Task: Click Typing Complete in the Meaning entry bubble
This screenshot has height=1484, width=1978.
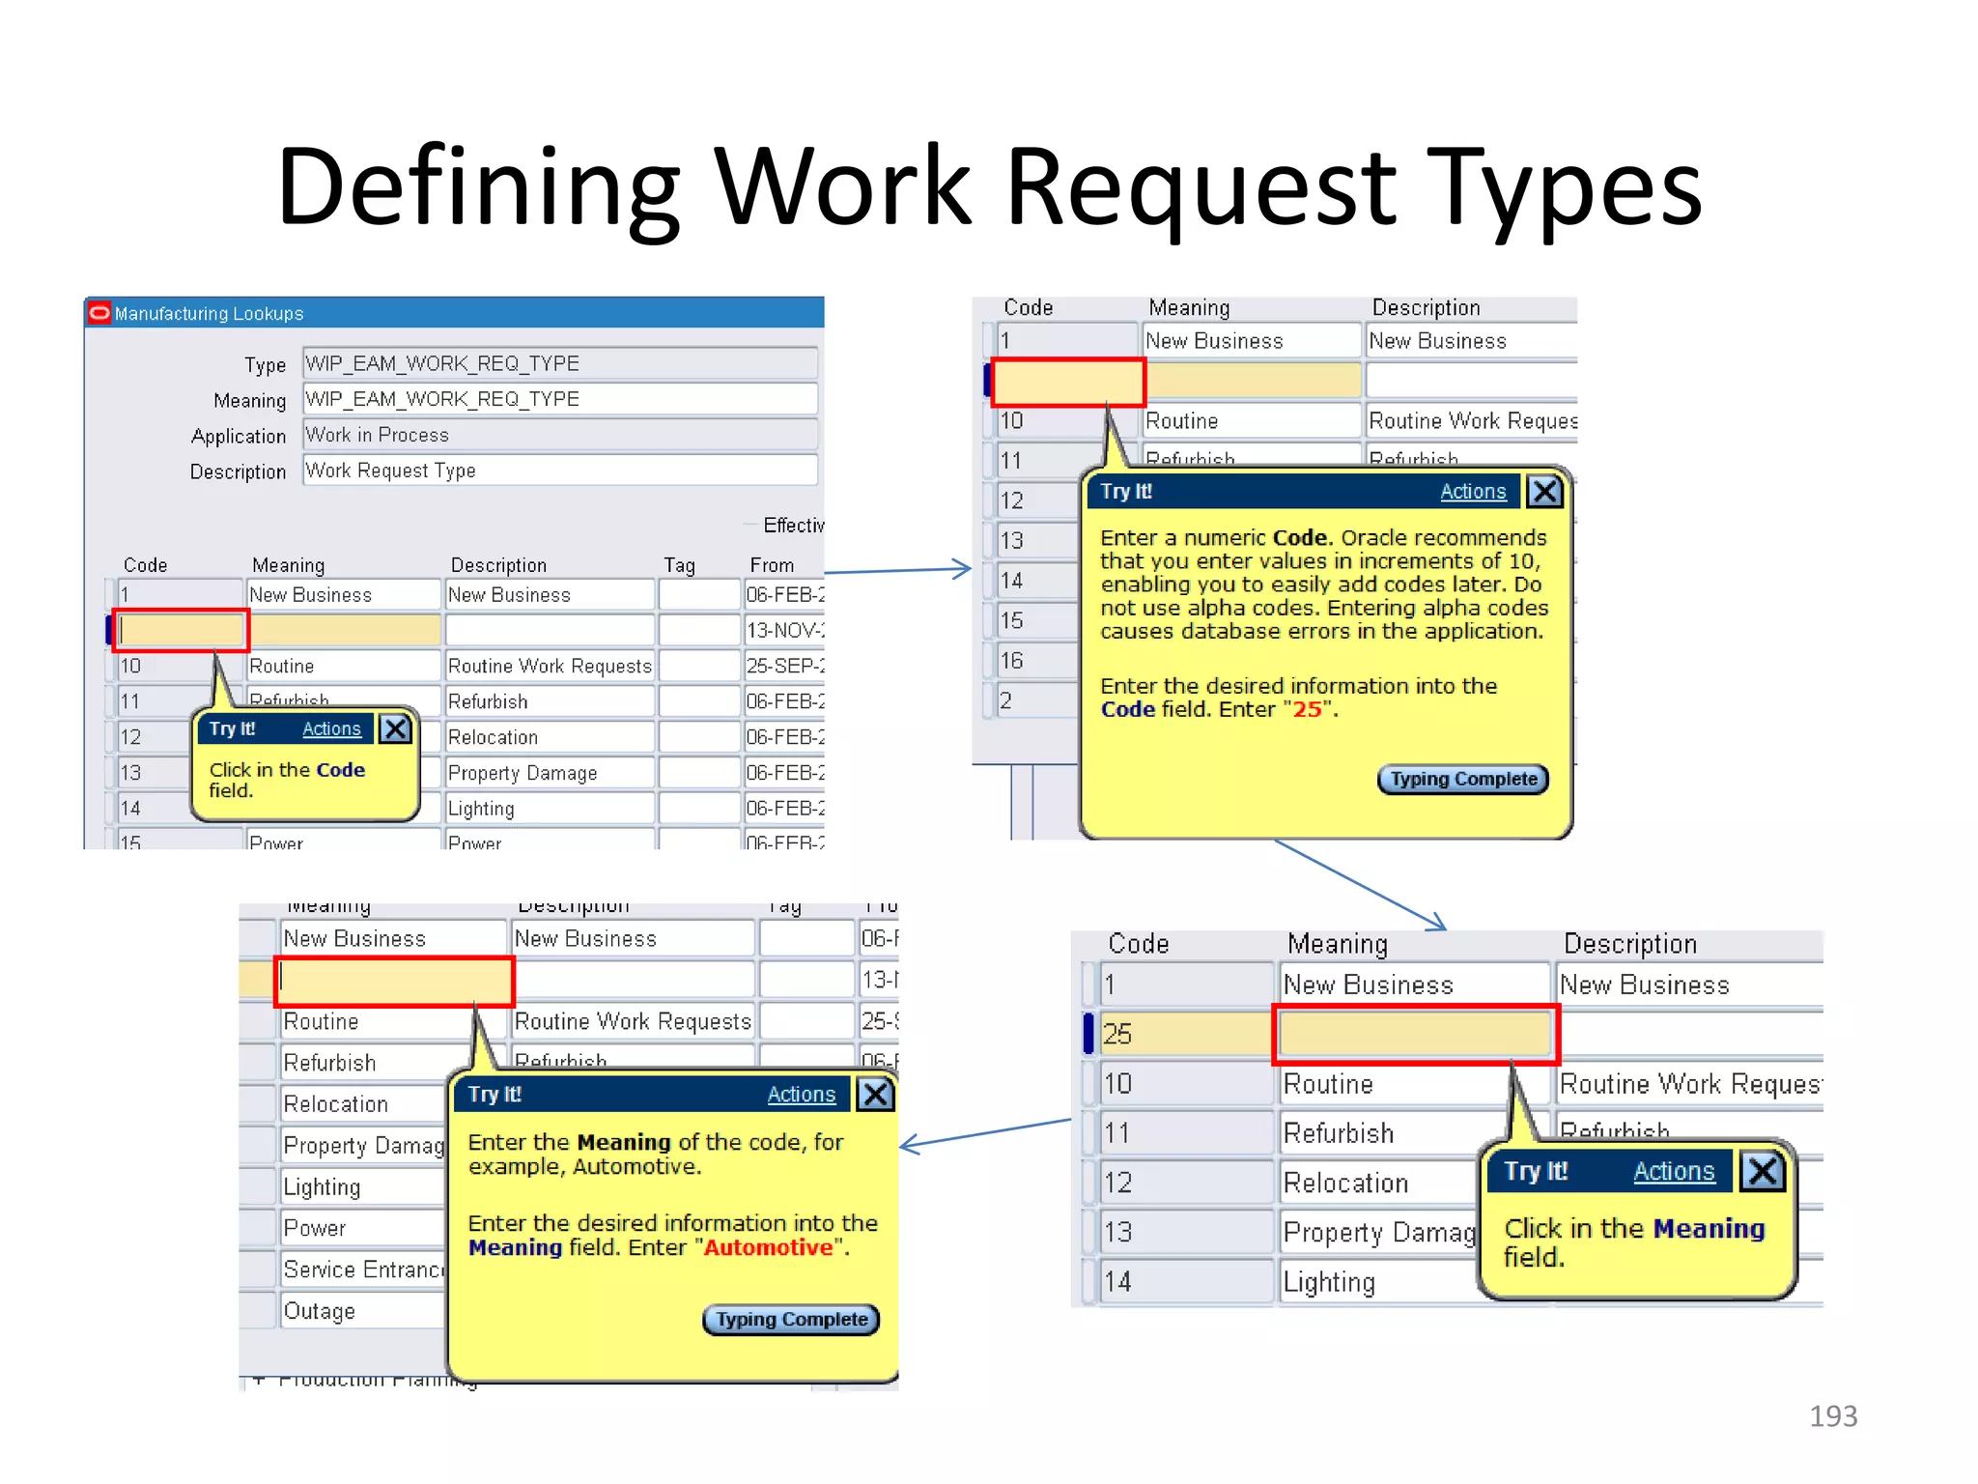Action: pos(791,1320)
